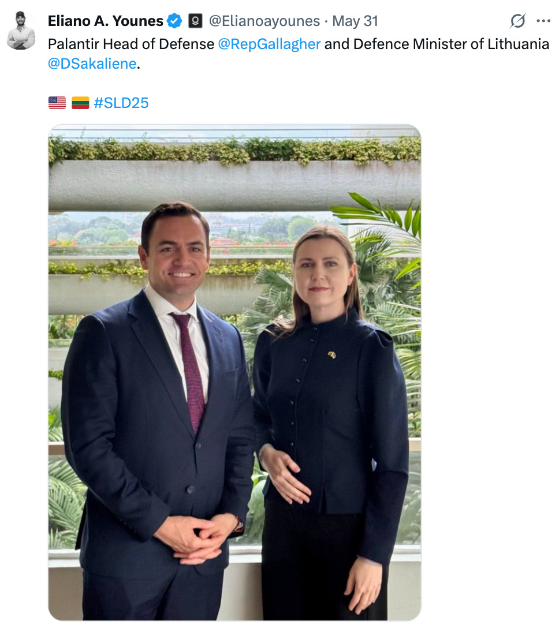Open the three-dot more options menu
The height and width of the screenshot is (628, 559).
click(x=543, y=21)
